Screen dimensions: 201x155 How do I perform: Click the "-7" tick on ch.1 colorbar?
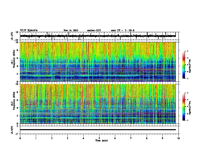point(187,79)
